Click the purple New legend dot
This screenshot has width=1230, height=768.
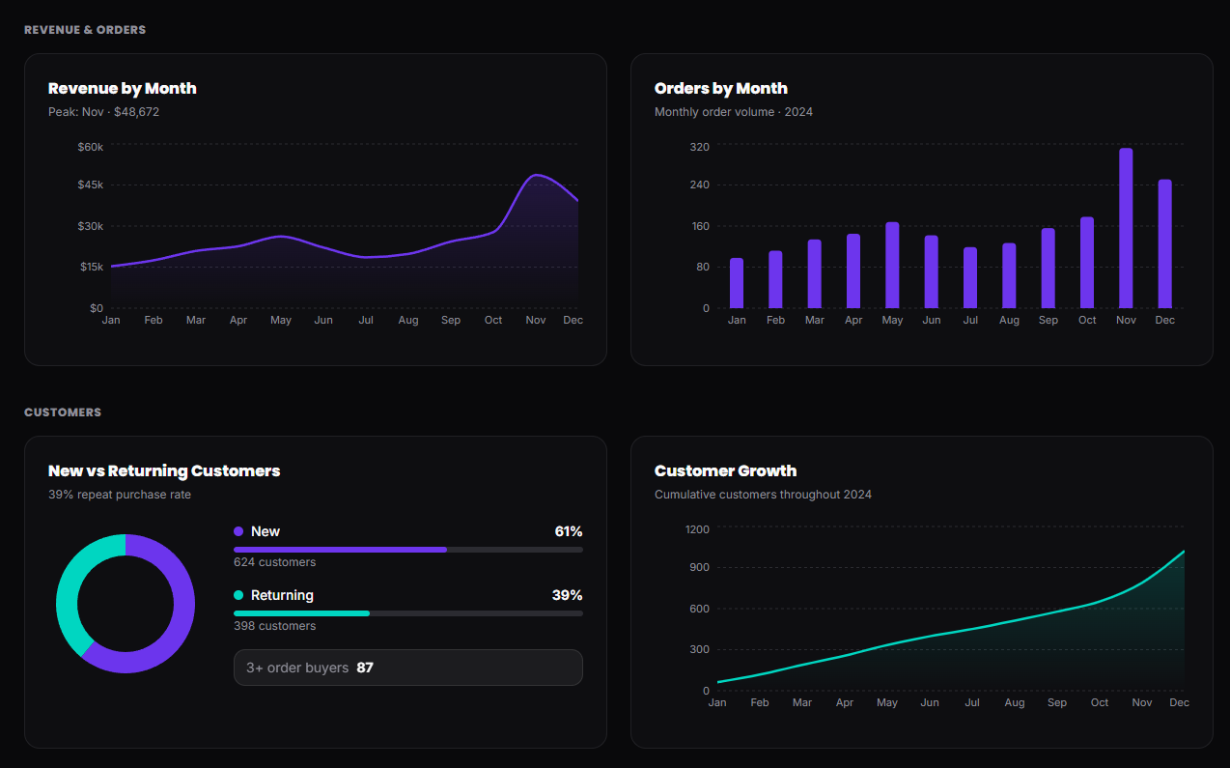pos(238,531)
